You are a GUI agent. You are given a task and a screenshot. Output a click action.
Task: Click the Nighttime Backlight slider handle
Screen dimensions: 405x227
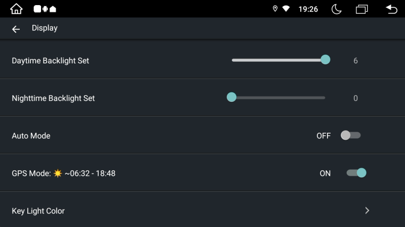click(x=231, y=97)
